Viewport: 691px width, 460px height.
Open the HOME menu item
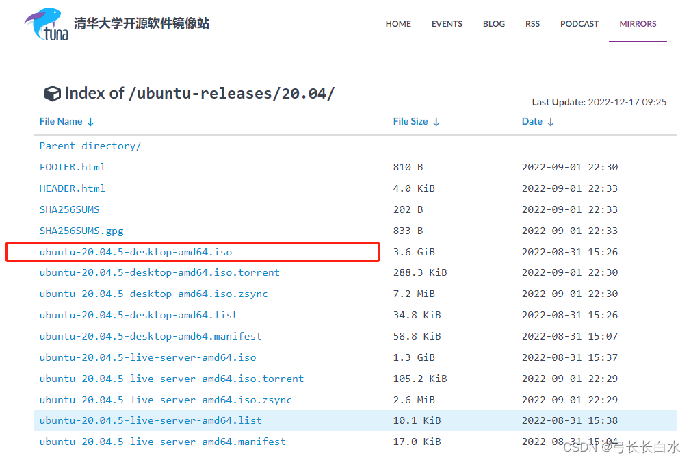pyautogui.click(x=398, y=24)
